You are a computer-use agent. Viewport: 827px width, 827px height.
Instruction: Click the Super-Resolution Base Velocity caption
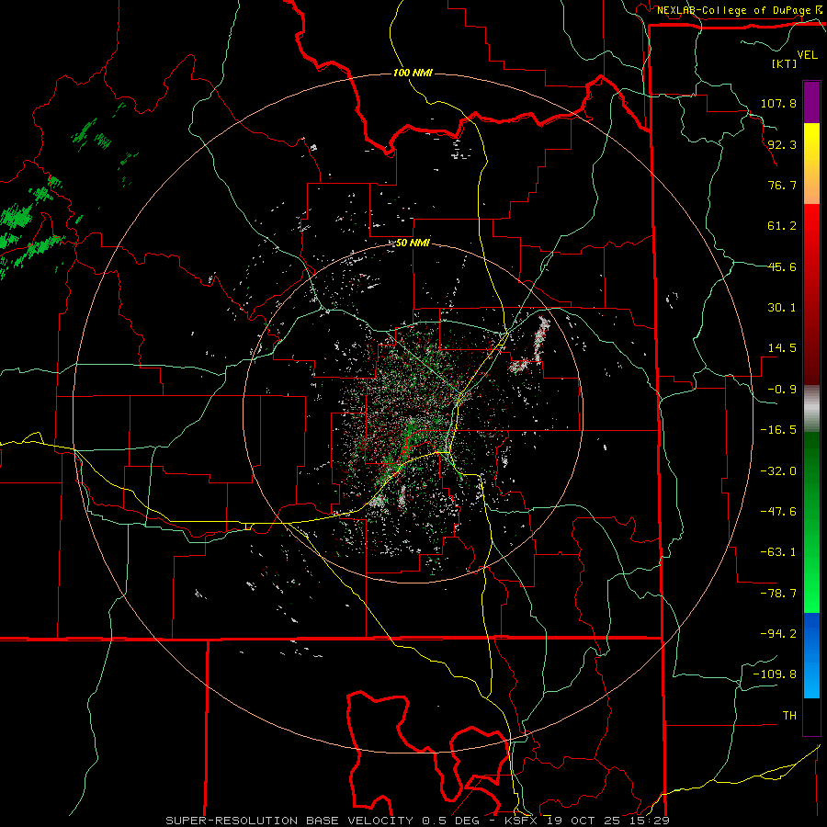click(418, 821)
